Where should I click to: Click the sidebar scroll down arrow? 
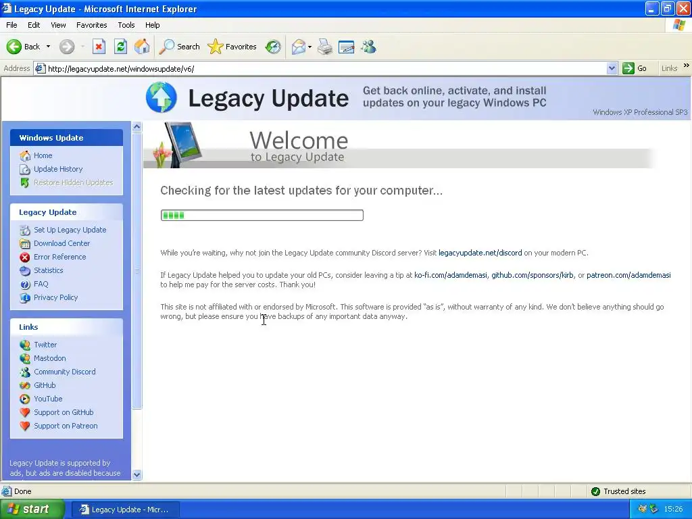pos(137,475)
